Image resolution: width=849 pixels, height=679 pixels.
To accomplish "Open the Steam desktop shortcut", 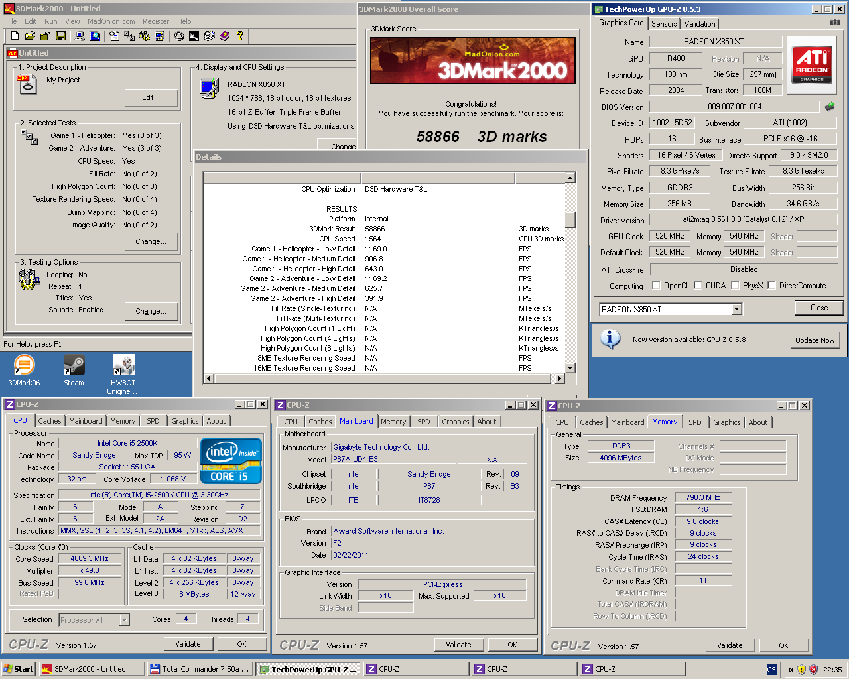I will [x=74, y=371].
